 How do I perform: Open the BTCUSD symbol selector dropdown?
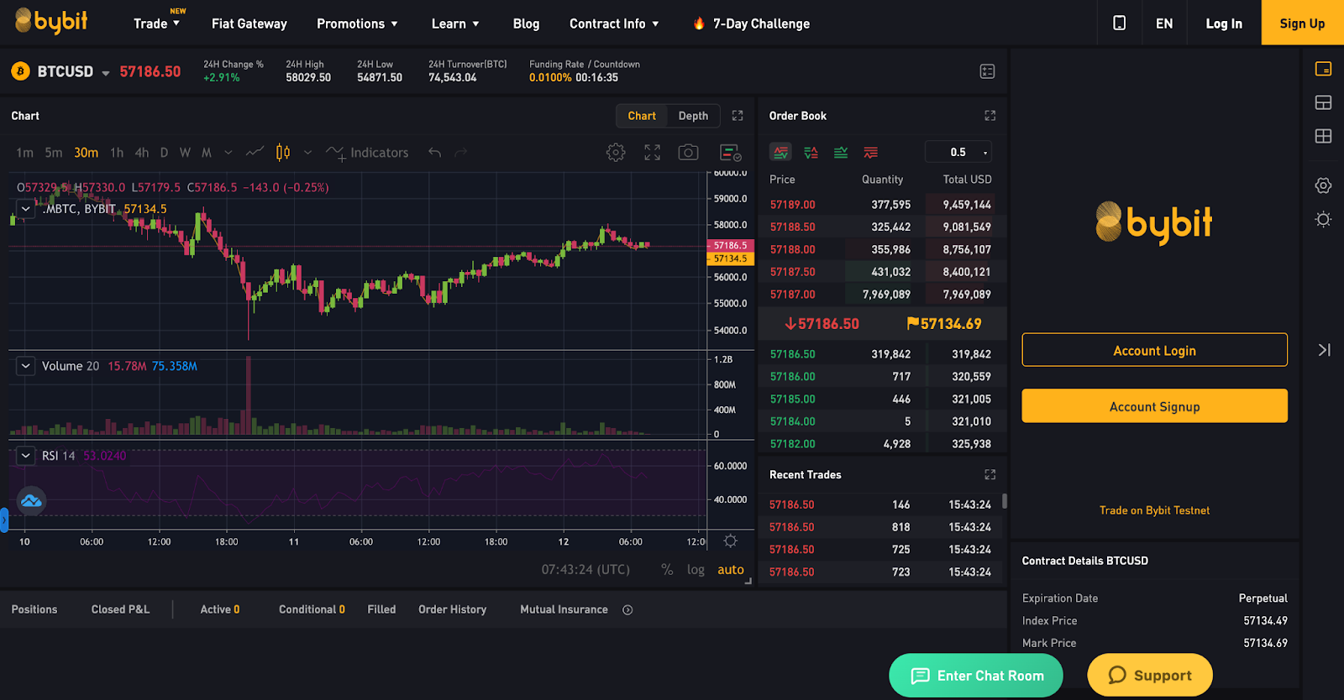106,73
